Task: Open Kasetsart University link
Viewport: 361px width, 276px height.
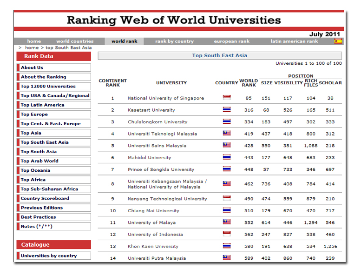Action: pyautogui.click(x=151, y=110)
